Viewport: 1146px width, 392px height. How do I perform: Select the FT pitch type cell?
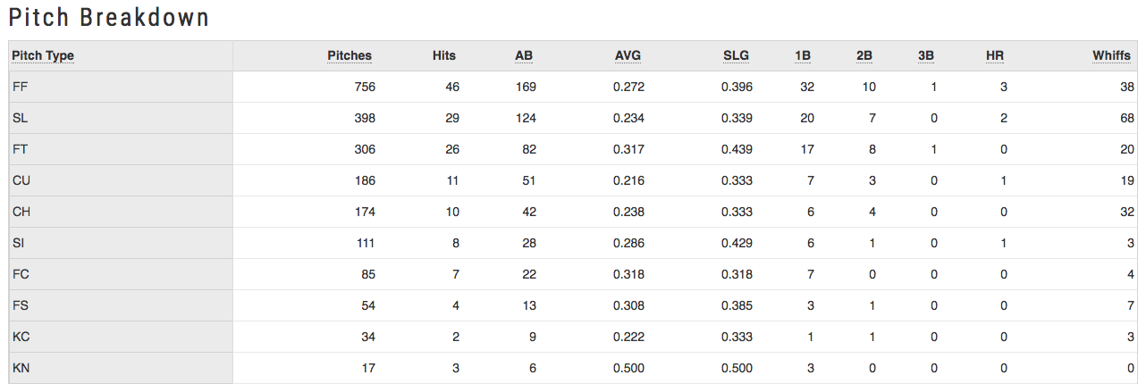[x=121, y=149]
